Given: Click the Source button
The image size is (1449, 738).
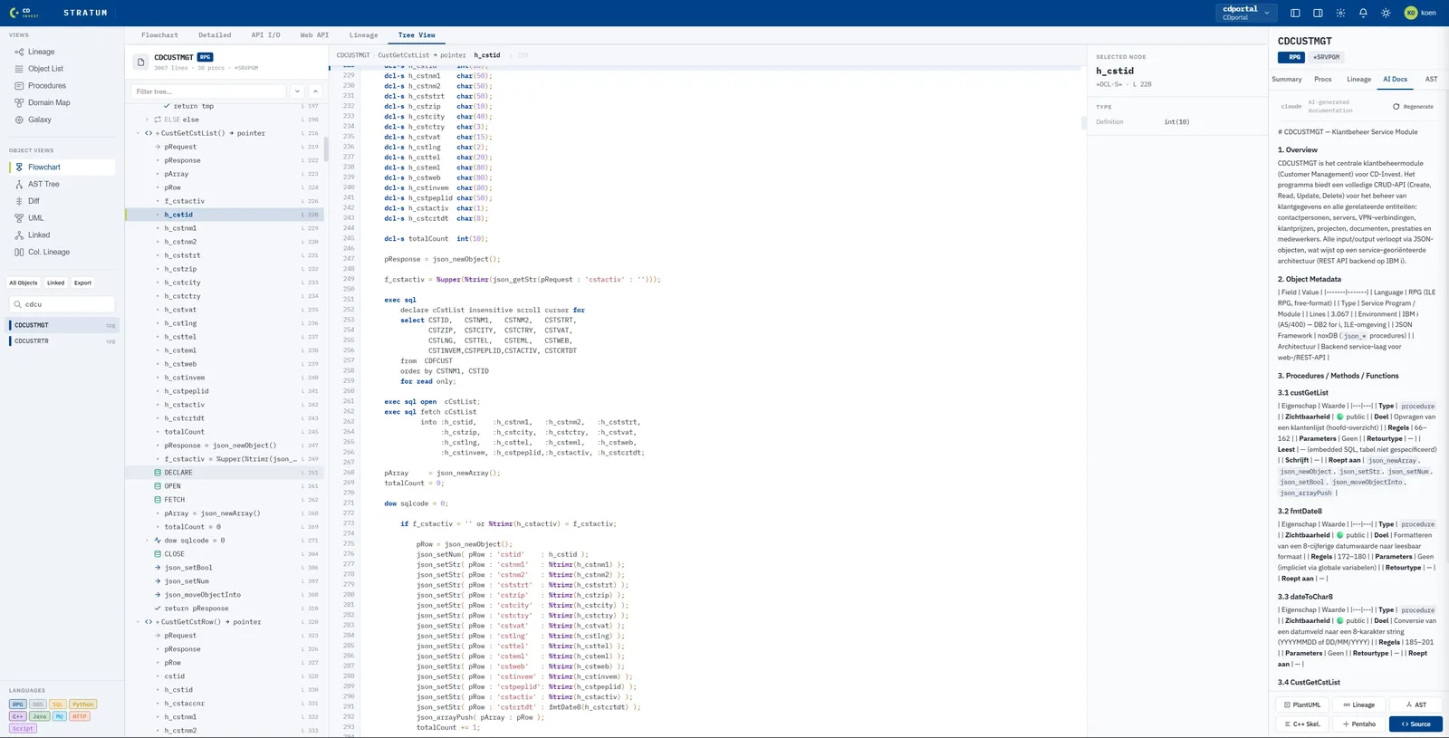Looking at the screenshot, I should (x=1415, y=724).
